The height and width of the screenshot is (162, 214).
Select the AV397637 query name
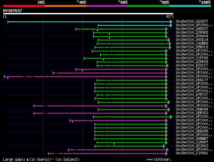13,11
